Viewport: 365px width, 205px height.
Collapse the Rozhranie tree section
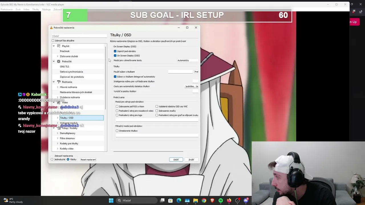54,82
